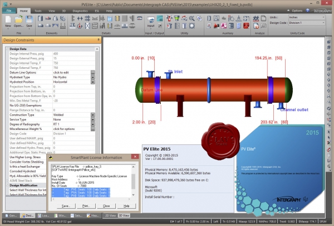
Task: Click the Save floppy disk icon
Action: click(x=29, y=19)
